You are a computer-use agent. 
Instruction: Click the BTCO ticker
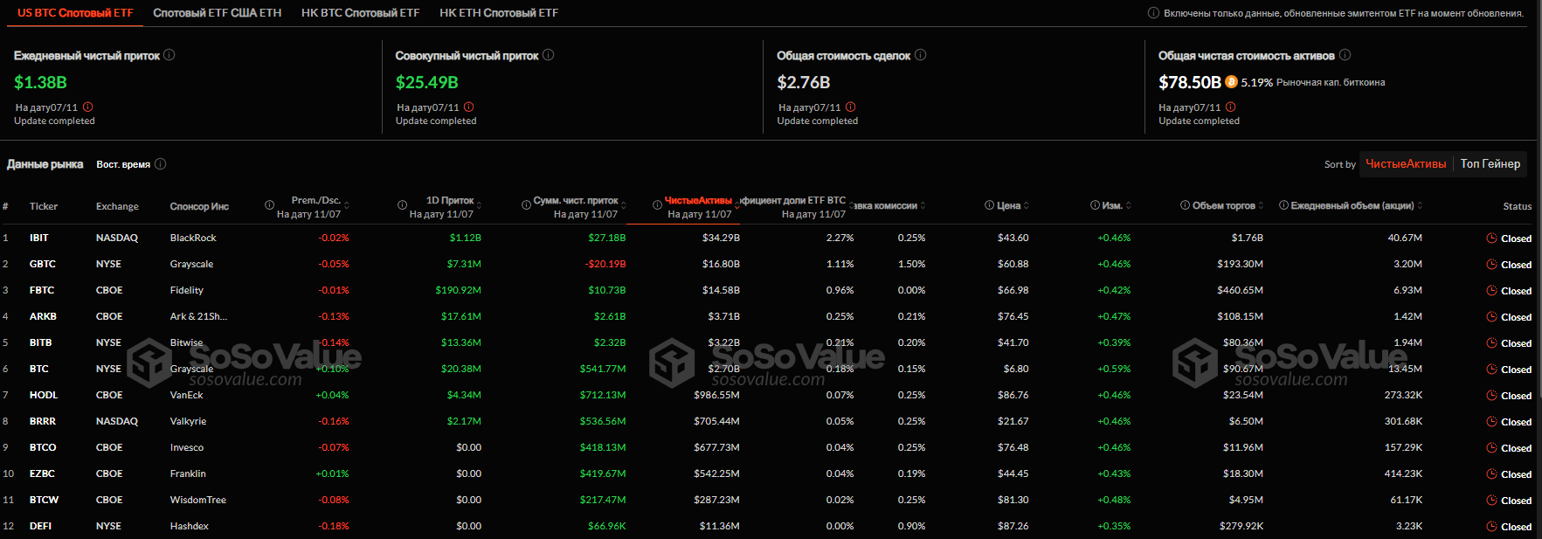43,447
